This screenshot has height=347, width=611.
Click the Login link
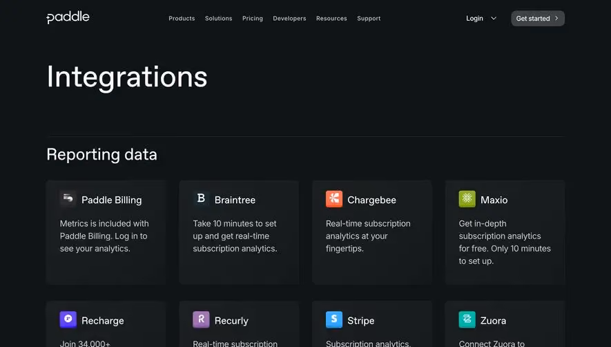(474, 19)
